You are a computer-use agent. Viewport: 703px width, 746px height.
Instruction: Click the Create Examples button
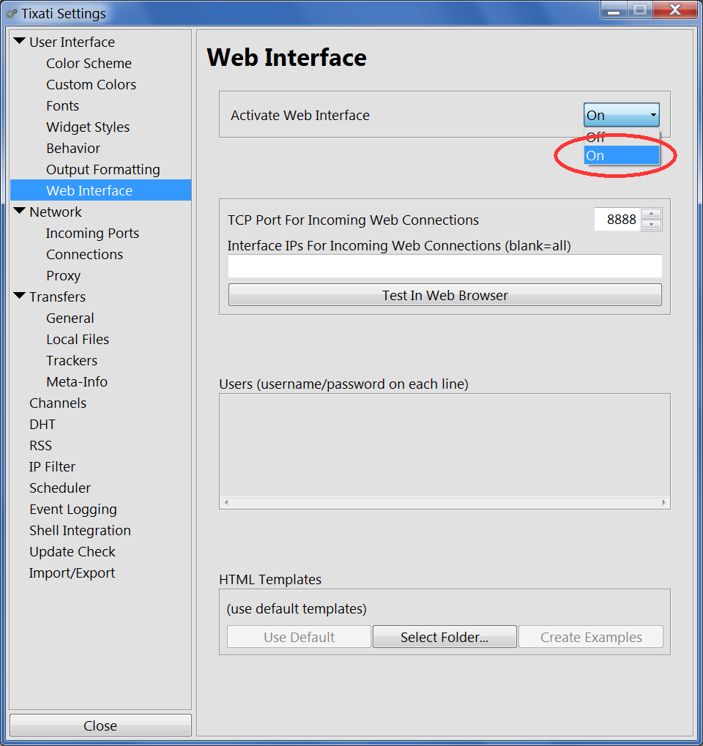(x=591, y=637)
